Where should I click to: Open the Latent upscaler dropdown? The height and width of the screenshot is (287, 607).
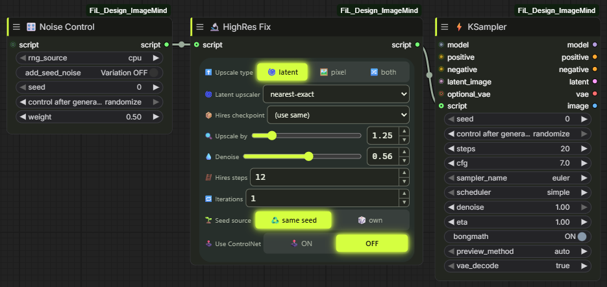click(x=336, y=94)
